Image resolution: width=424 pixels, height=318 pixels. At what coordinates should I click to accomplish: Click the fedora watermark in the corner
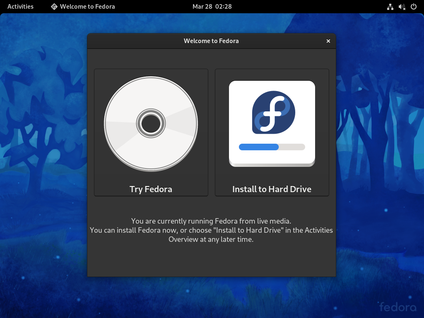pos(398,307)
